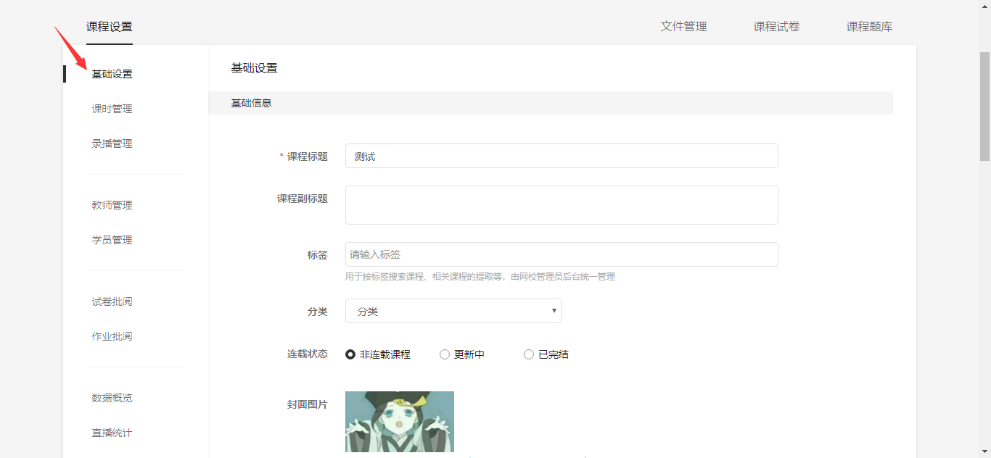View 数据概览 from the sidebar
The height and width of the screenshot is (458, 991).
point(112,398)
